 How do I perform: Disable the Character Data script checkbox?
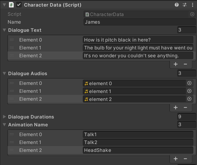coord(19,5)
